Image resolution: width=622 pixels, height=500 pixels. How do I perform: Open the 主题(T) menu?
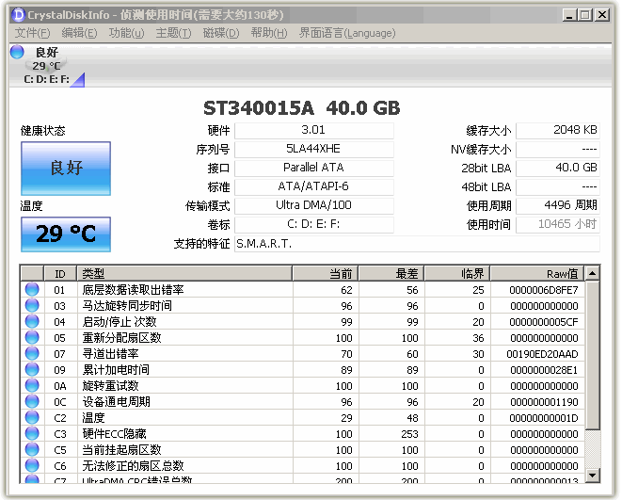[173, 33]
